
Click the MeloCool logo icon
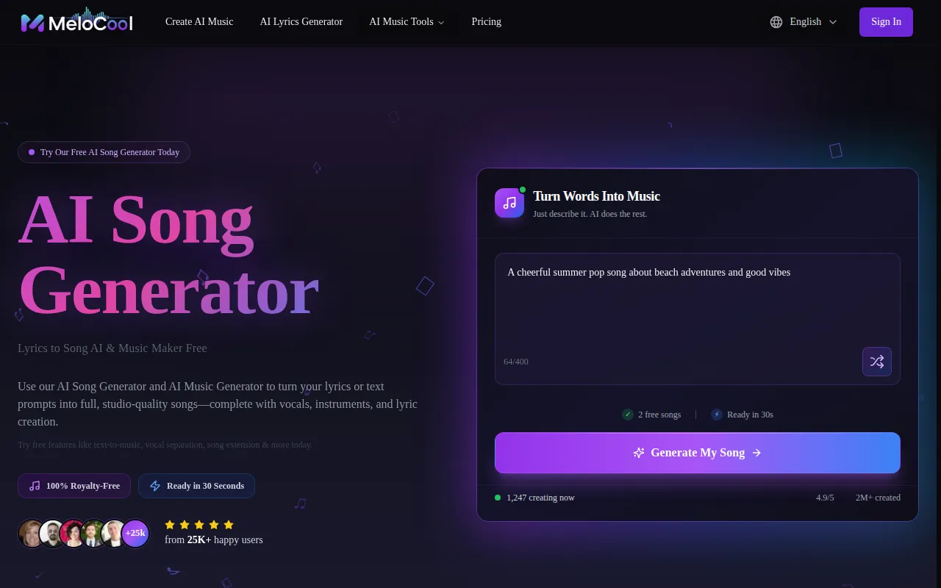click(x=32, y=23)
